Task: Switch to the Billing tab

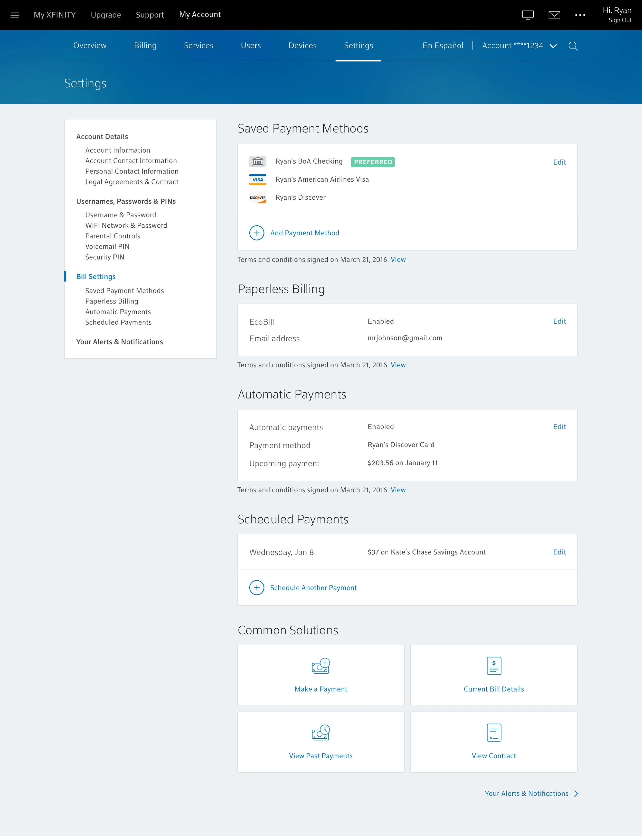Action: point(145,45)
